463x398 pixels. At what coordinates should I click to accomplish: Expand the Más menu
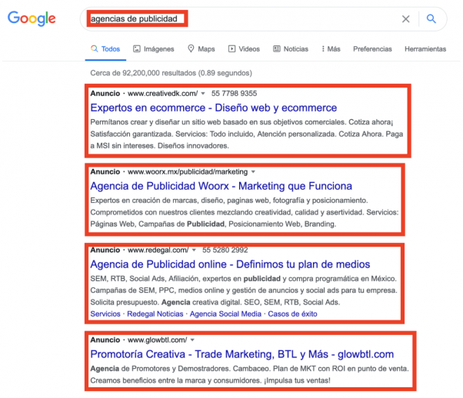(331, 49)
